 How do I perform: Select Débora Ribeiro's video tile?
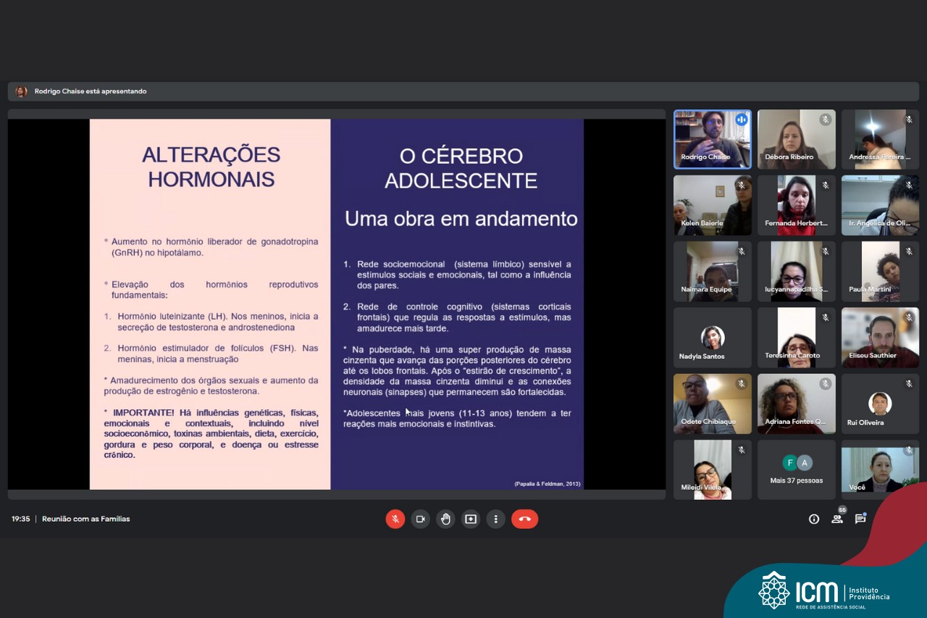coord(796,139)
